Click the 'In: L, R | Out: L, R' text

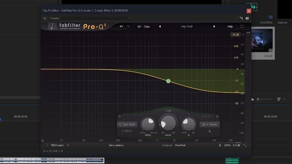(x=53, y=151)
